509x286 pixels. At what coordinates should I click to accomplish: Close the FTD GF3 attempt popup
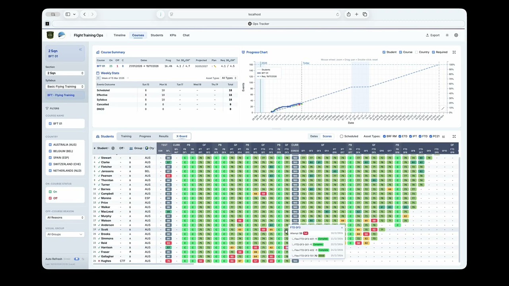pos(342,228)
